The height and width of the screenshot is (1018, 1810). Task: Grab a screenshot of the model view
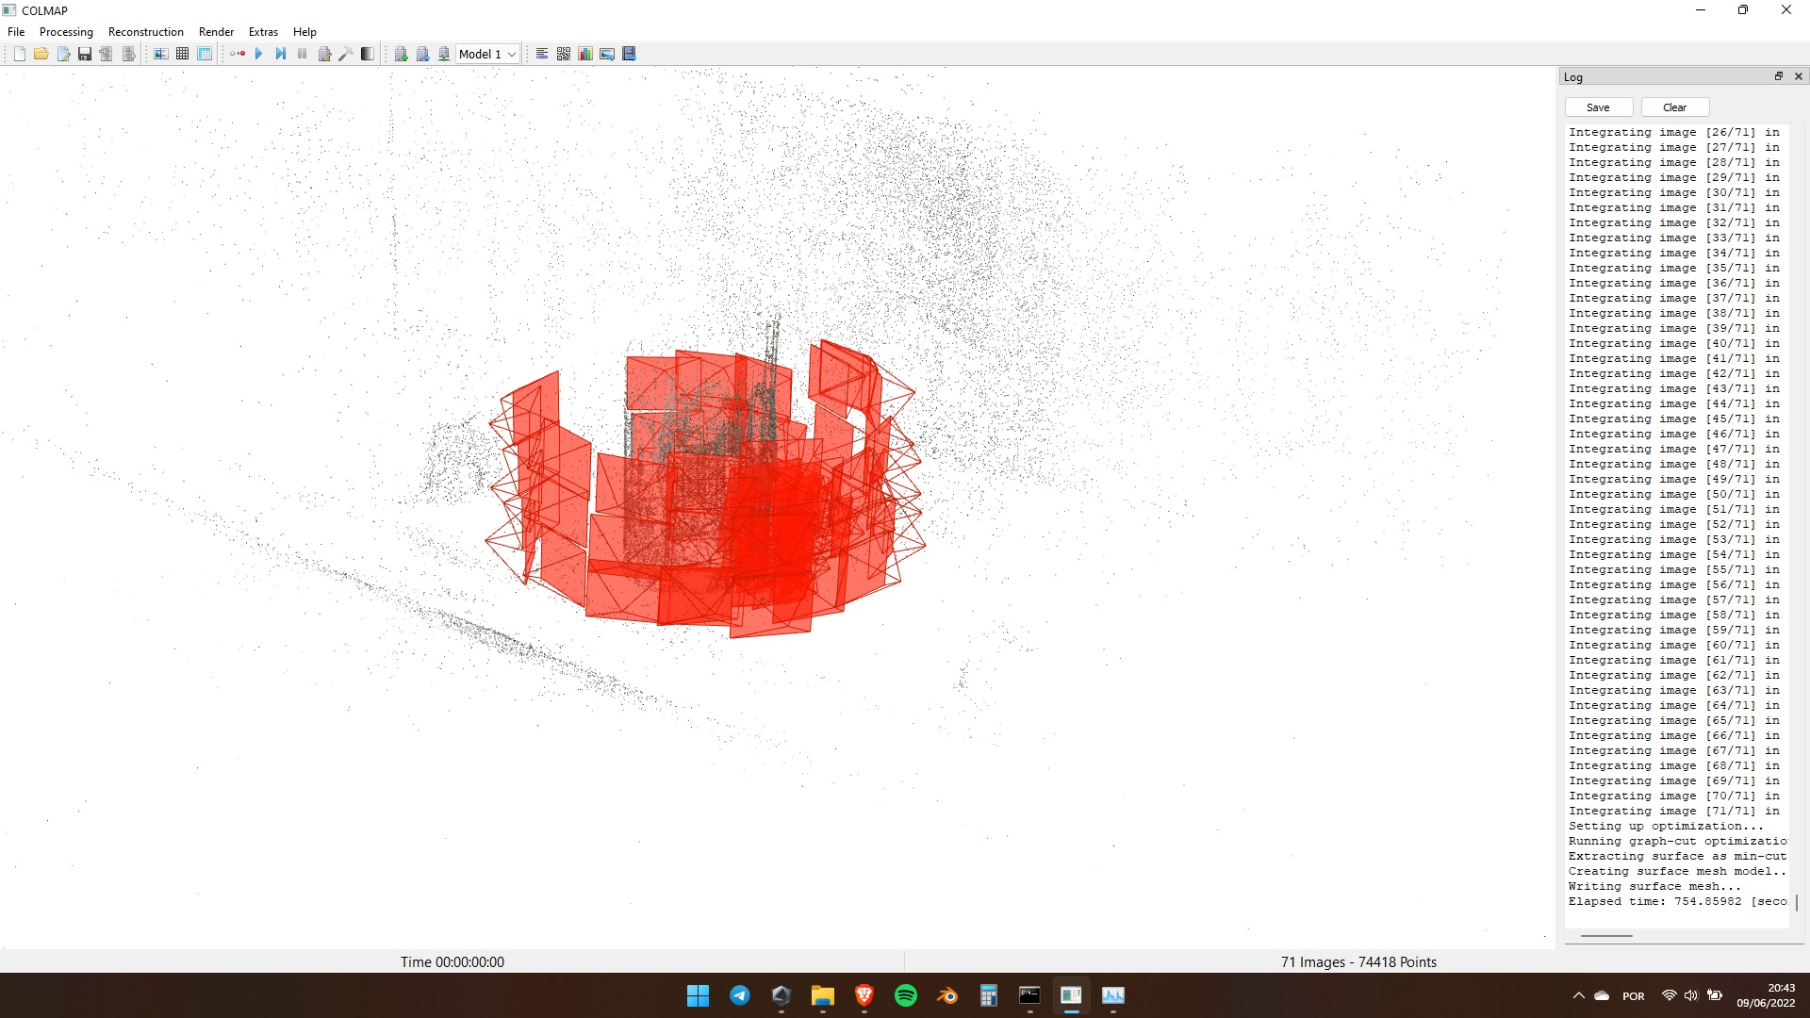[x=608, y=54]
